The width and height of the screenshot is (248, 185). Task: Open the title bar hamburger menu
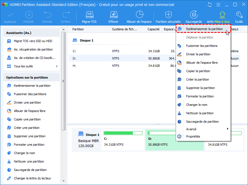coord(218,5)
